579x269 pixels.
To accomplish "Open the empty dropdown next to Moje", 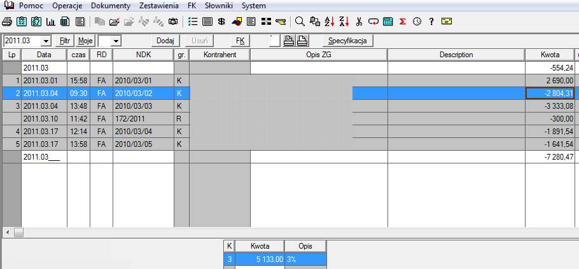I will pyautogui.click(x=116, y=41).
